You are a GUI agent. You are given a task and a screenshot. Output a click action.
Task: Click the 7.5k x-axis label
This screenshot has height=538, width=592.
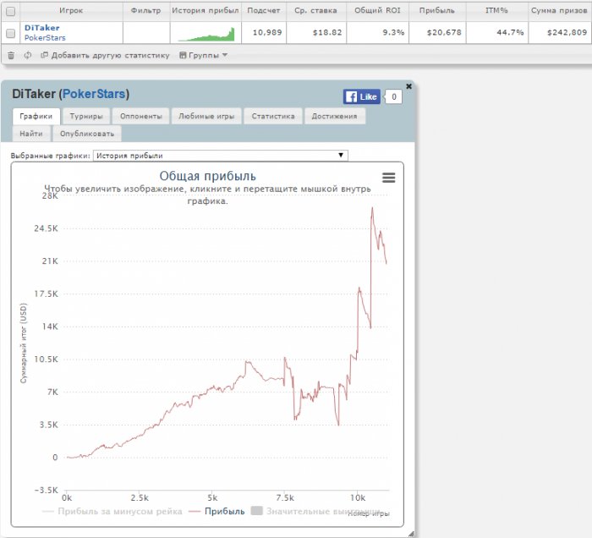pos(285,497)
